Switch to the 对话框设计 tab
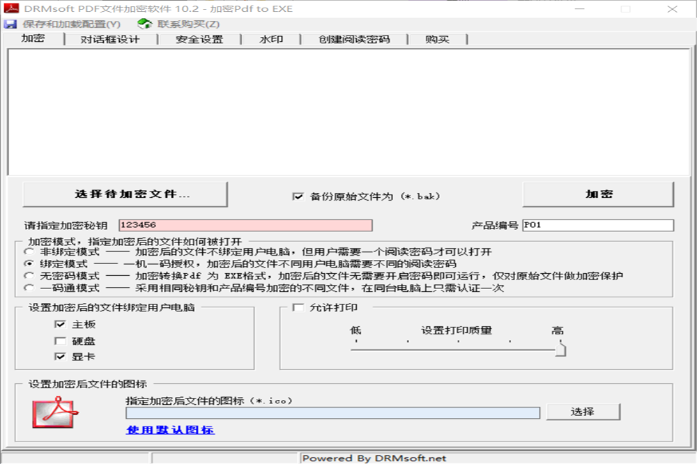697x464 pixels. tap(109, 40)
